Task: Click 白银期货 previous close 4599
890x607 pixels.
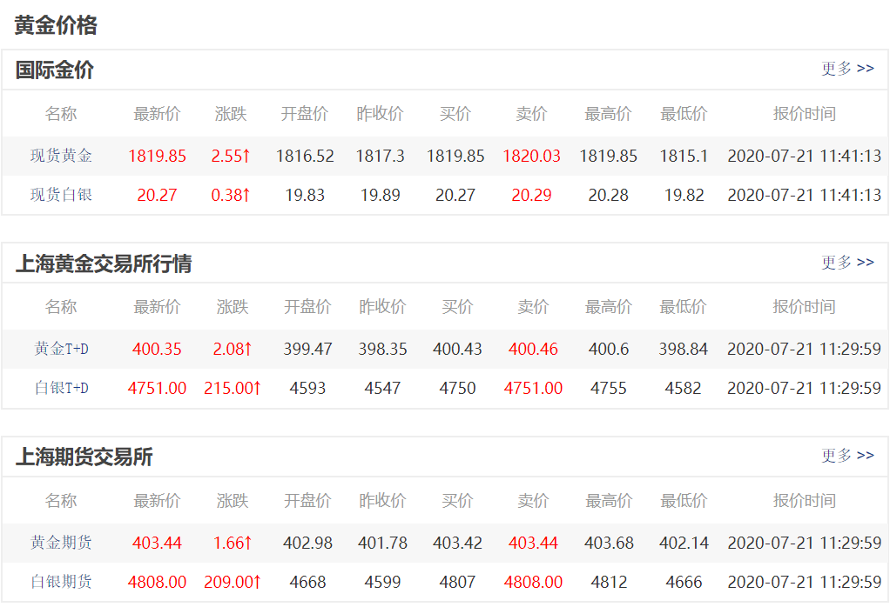Action: click(x=382, y=582)
